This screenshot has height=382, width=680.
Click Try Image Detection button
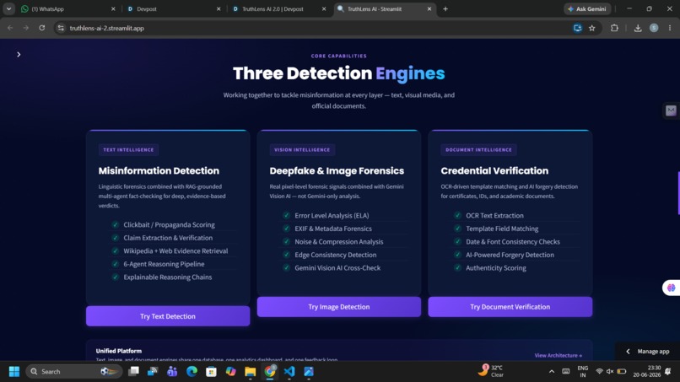(x=338, y=307)
